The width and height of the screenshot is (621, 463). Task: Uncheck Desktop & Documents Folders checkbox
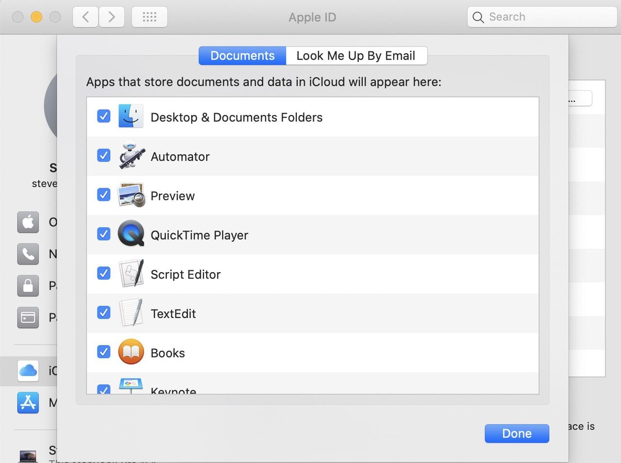[104, 116]
